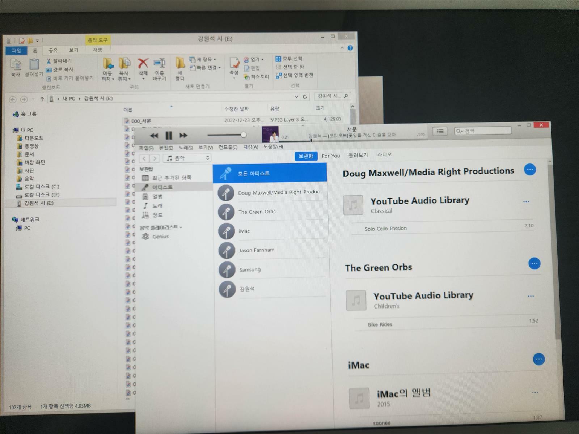Image resolution: width=579 pixels, height=434 pixels.
Task: Create 새 폴더 in Explorer ribbon
Action: click(180, 69)
